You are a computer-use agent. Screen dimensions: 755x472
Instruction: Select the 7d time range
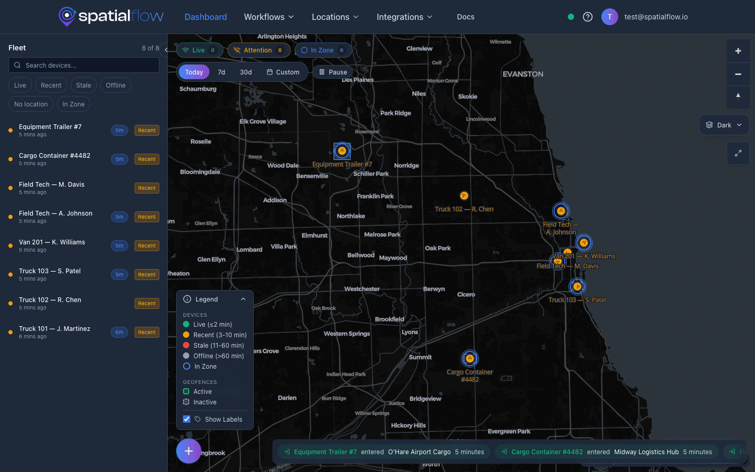221,71
